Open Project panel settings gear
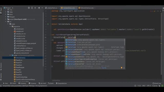The width and height of the screenshot is (164, 92). point(39,8)
